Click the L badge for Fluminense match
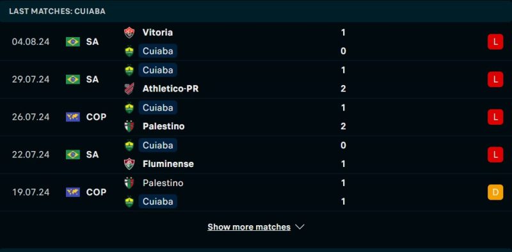Viewport: 512px width, 252px height. point(495,154)
